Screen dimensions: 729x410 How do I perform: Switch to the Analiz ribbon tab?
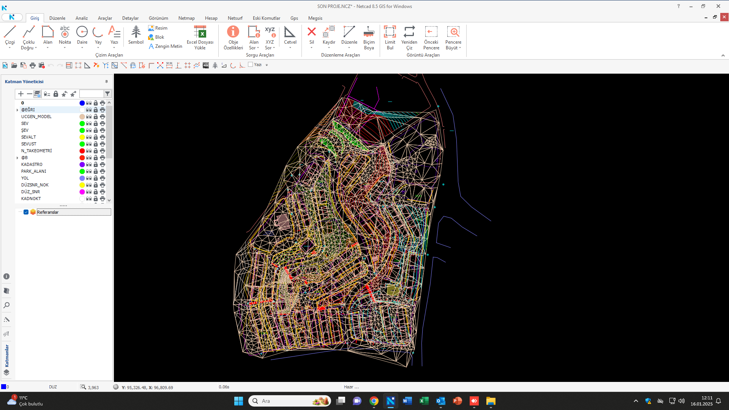coord(81,18)
